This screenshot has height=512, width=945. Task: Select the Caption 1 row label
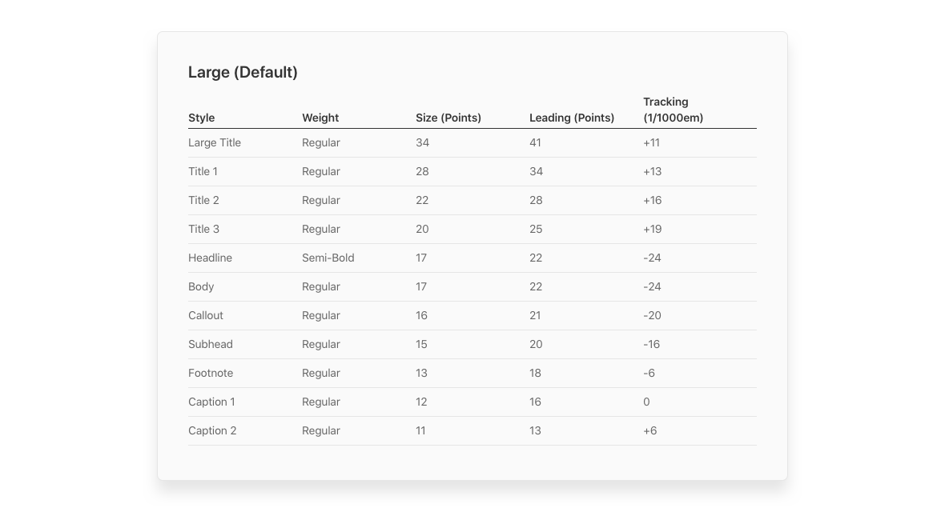coord(211,402)
